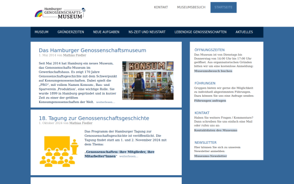This screenshot has height=184, width=294.
Task: Open the MUSEUMSBESUCH top navigation link
Action: (191, 7)
